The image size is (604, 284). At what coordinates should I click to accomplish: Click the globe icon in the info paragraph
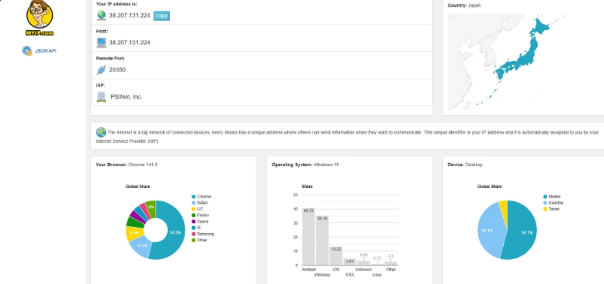point(101,132)
